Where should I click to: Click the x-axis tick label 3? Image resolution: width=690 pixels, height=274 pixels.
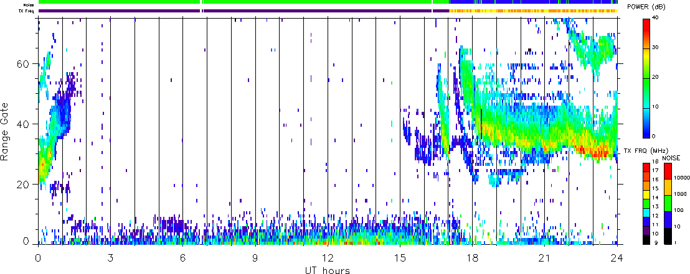click(x=110, y=257)
